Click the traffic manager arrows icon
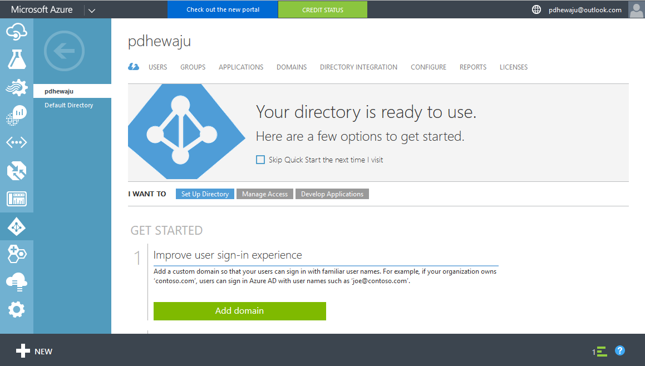 pyautogui.click(x=17, y=171)
